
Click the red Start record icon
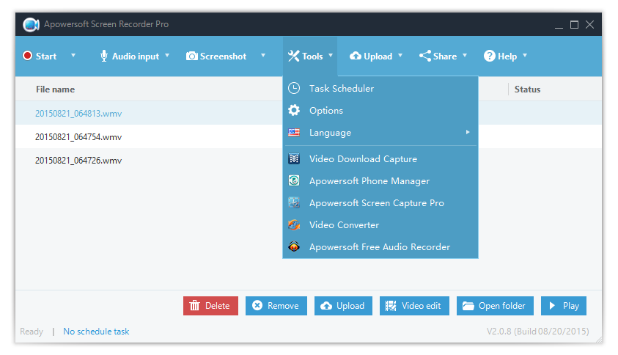(27, 56)
